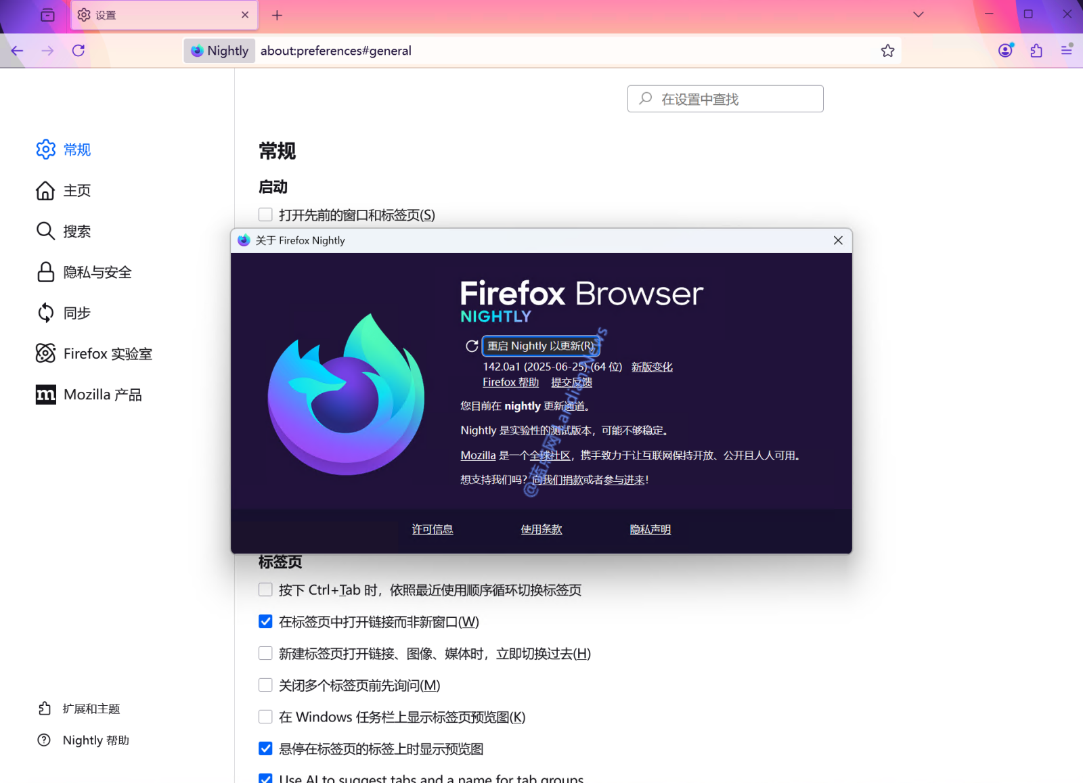Enable Windows taskbar tab previews checkbox
The width and height of the screenshot is (1083, 783).
click(265, 717)
